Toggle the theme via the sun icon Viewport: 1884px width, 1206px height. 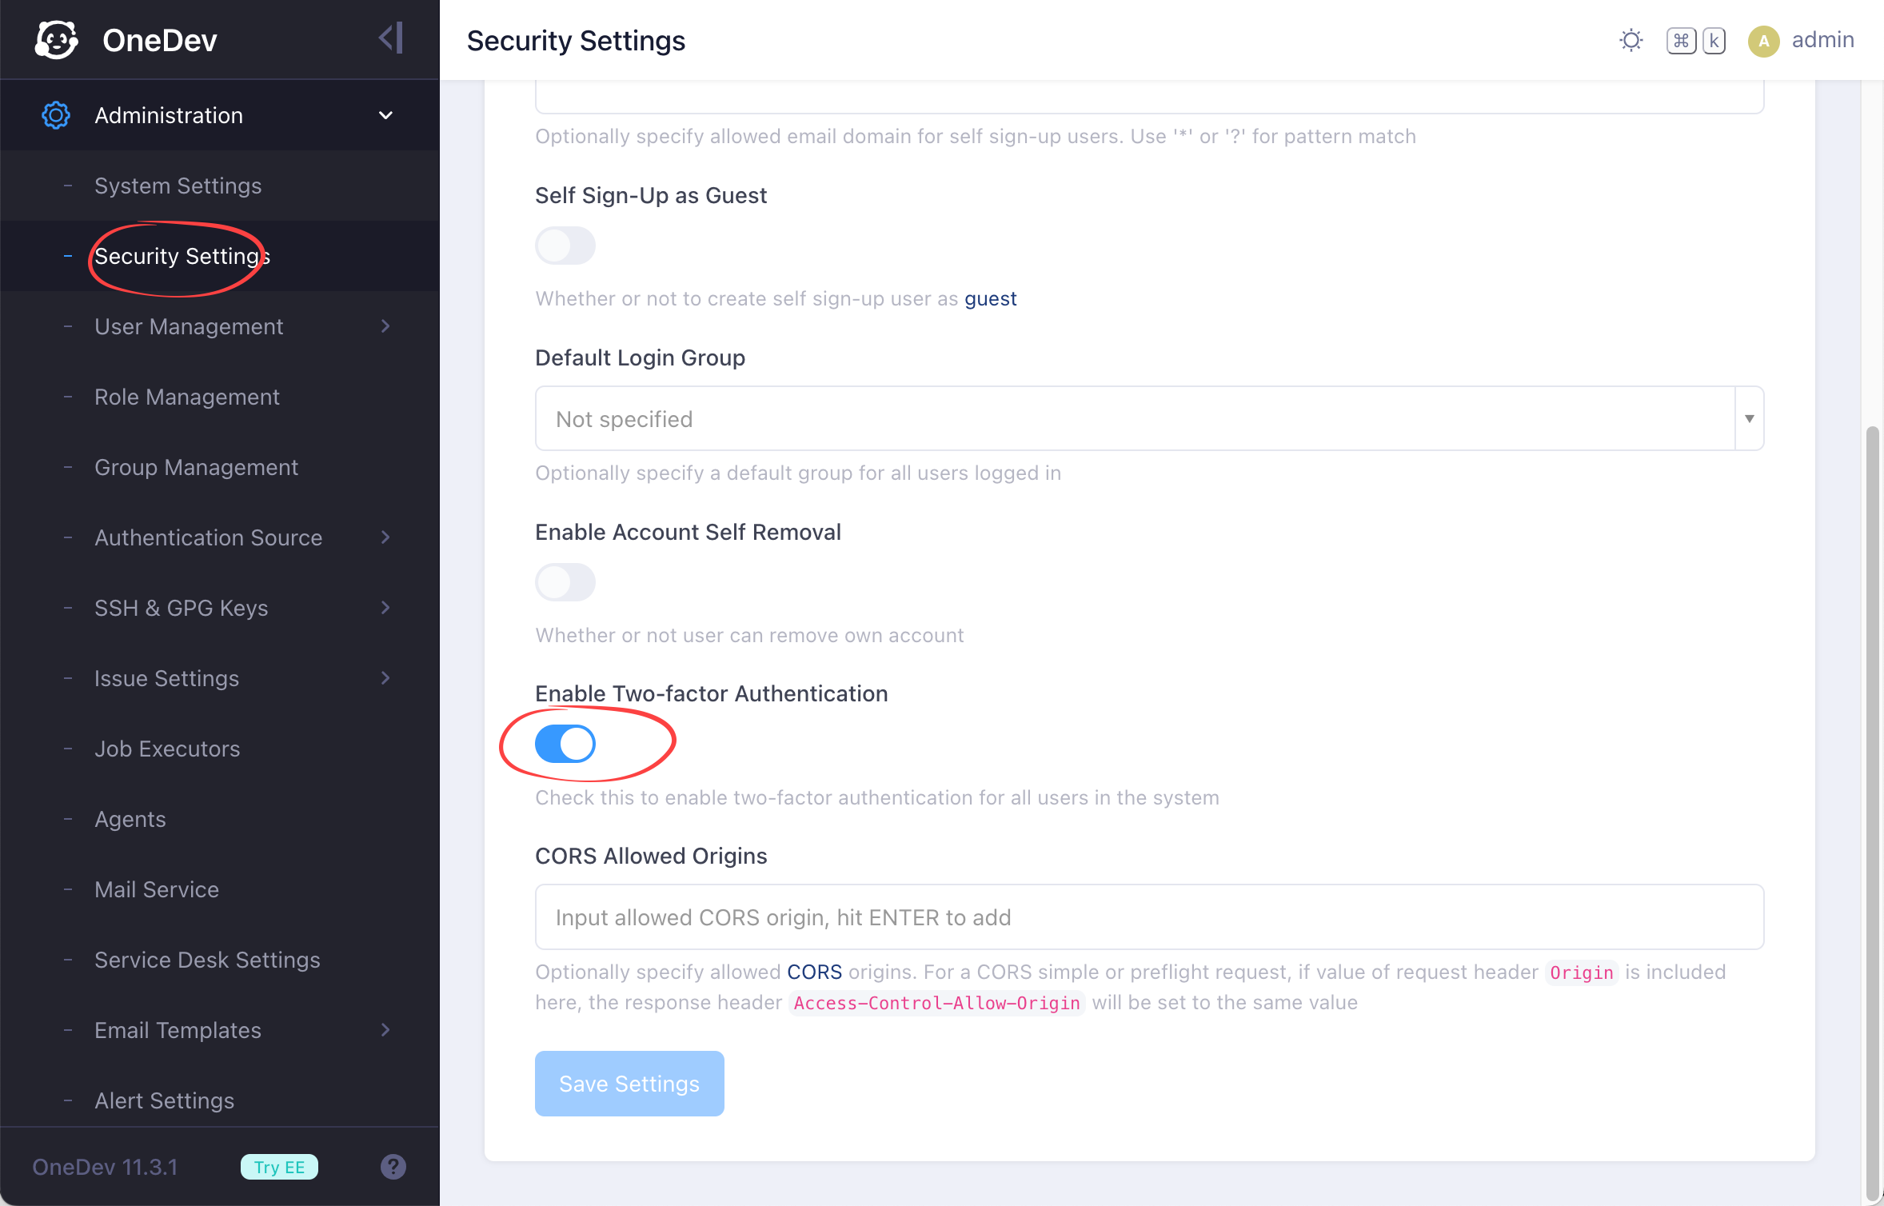(x=1631, y=40)
